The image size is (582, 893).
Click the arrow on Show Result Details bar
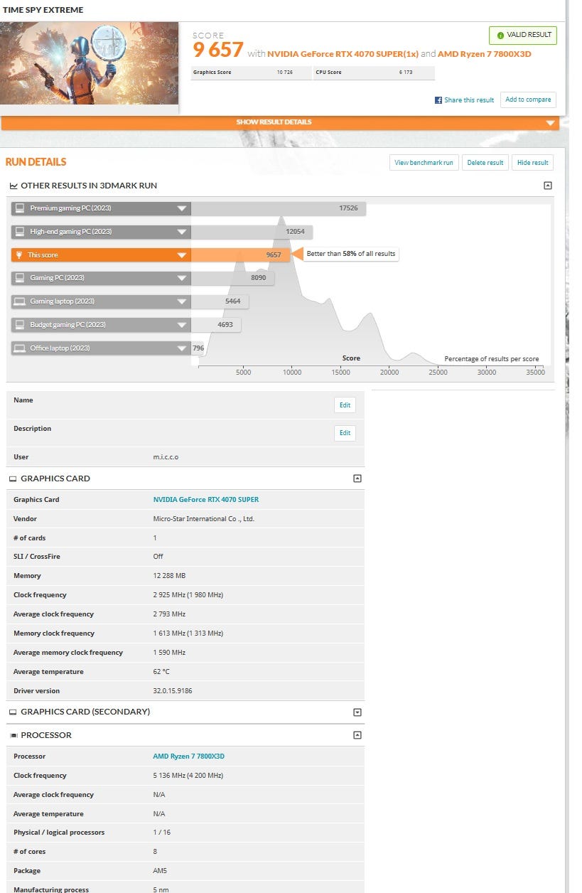550,123
